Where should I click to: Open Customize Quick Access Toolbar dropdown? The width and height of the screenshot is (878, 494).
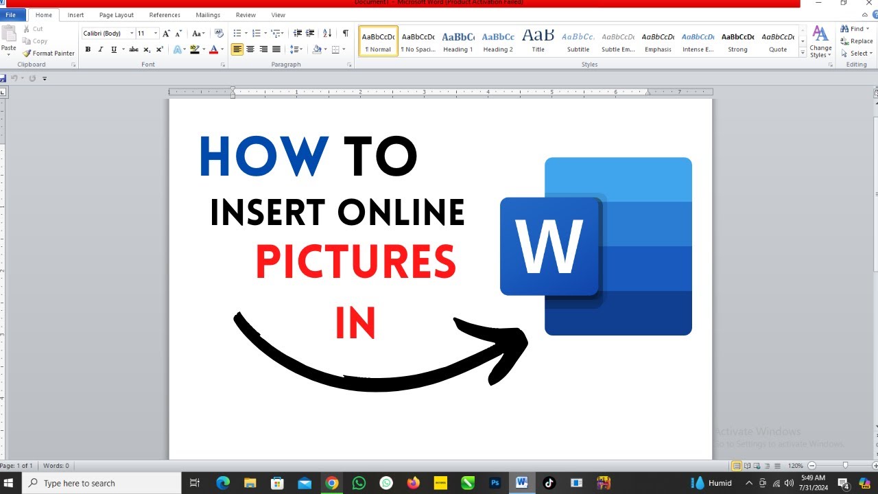(45, 78)
